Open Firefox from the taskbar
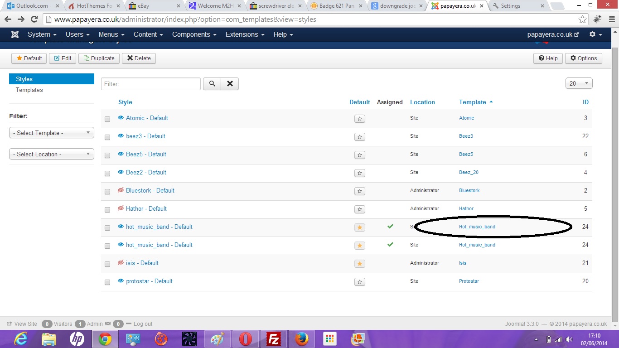This screenshot has height=348, width=619. click(x=301, y=338)
